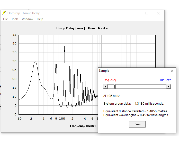Click the 'Sample' dialog title
This screenshot has width=179, height=145.
pyautogui.click(x=104, y=71)
